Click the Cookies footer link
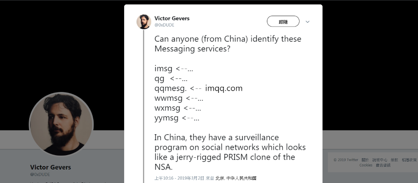This screenshot has width=418, height=183. [x=366, y=165]
